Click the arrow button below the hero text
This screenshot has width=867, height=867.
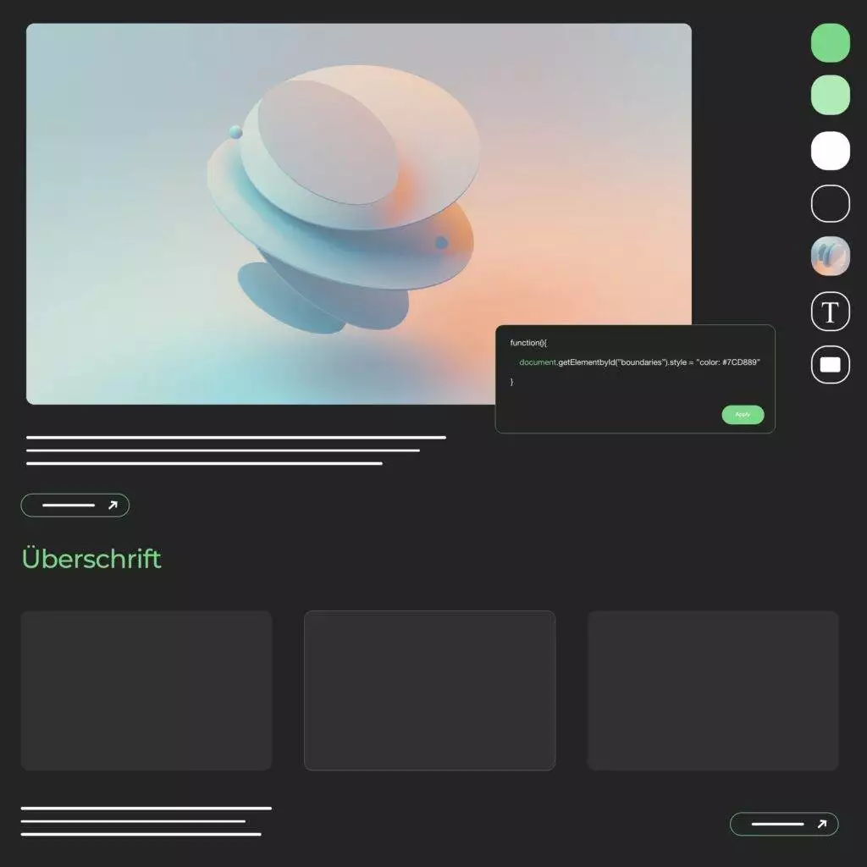[75, 505]
